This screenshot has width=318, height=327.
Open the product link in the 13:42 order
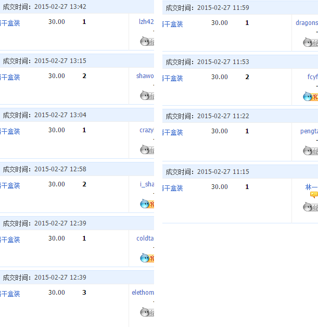[10, 23]
